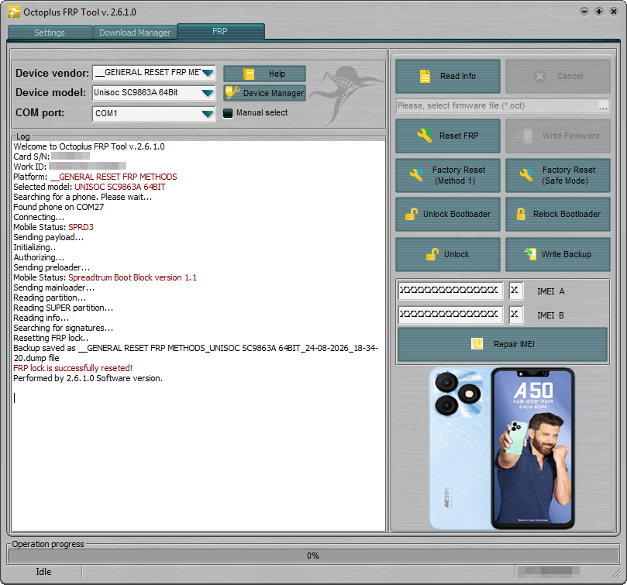Click the 'Welcome to Octoplus FRP Tool' log line

coord(89,146)
